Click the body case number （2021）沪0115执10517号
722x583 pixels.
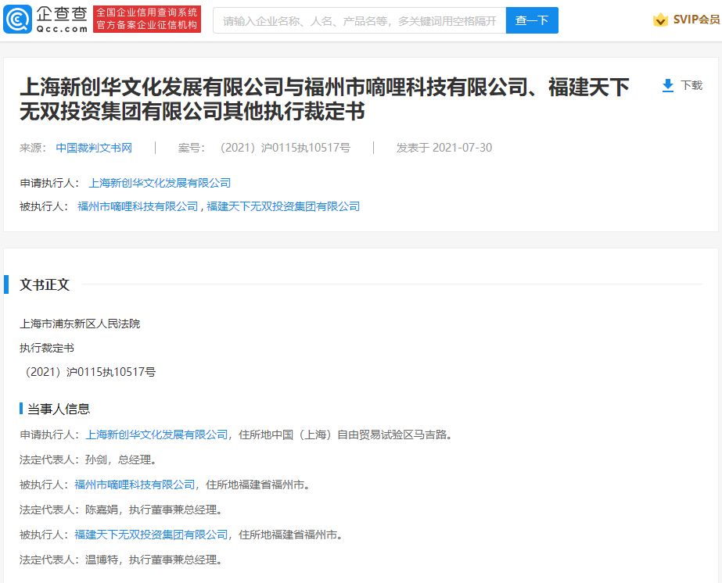88,372
